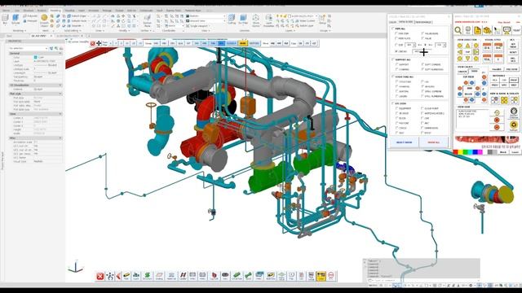Click the black circular icon right of view name list
The width and height of the screenshot is (522, 293).
[x=514, y=111]
